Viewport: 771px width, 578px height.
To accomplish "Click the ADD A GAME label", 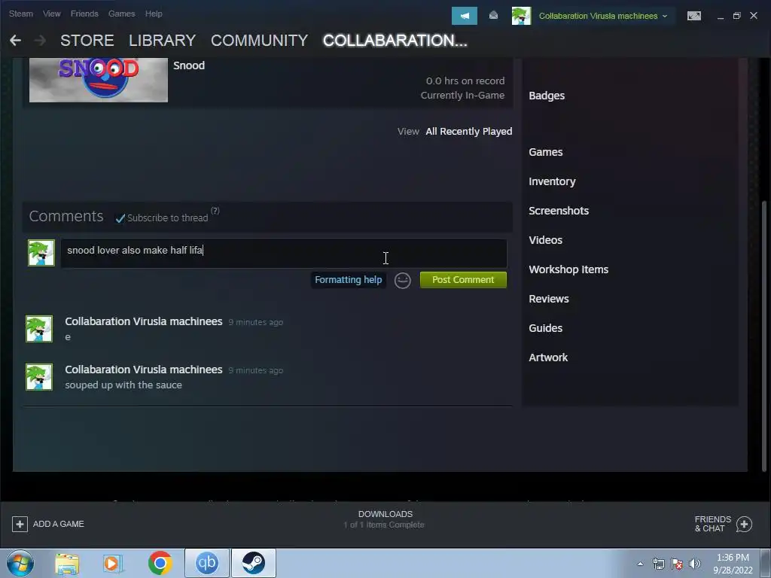I will [x=59, y=524].
